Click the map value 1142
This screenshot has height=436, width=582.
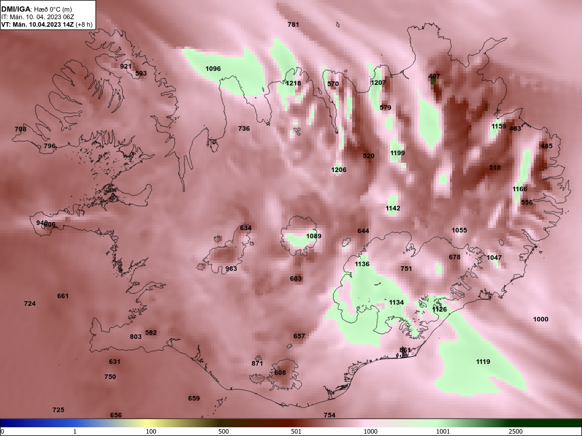393,208
